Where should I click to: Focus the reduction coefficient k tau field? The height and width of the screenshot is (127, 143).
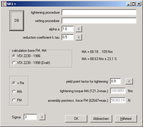click(x=68, y=37)
